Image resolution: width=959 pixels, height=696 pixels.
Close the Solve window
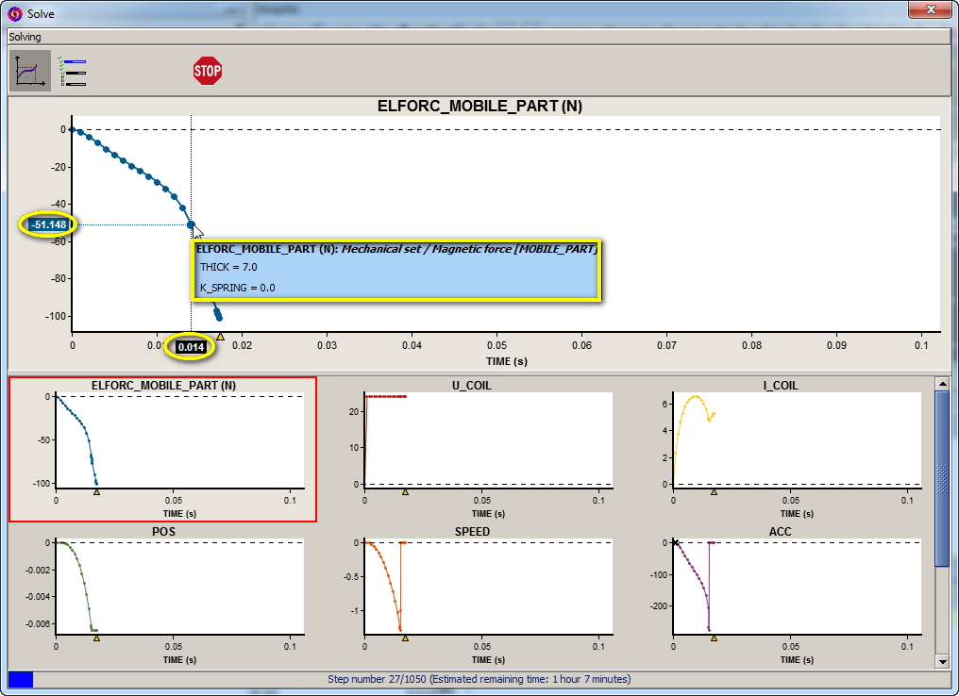coord(929,10)
